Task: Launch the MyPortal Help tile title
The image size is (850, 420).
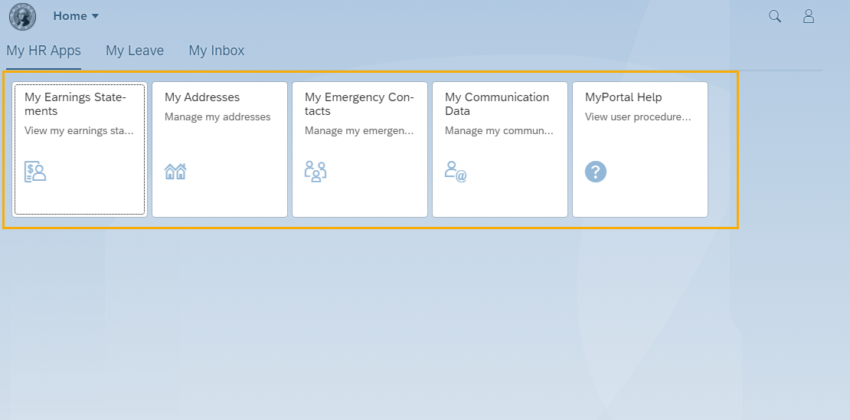Action: pos(623,97)
